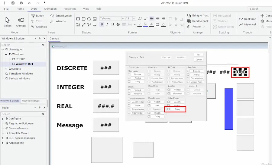The height and width of the screenshot is (165, 272).
Task: Select the rounded rectangle shape tool
Action: (x=84, y=19)
